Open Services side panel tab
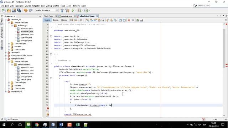Screen dimensions: 228x128 point(2,45)
